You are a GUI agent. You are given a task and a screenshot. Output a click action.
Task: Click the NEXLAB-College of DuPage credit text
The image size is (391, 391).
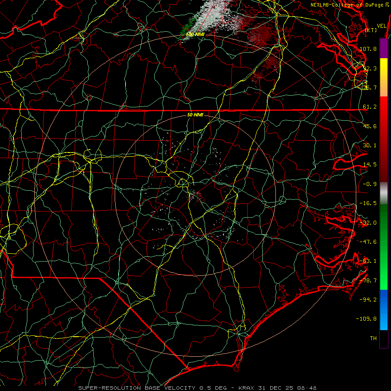pos(349,5)
